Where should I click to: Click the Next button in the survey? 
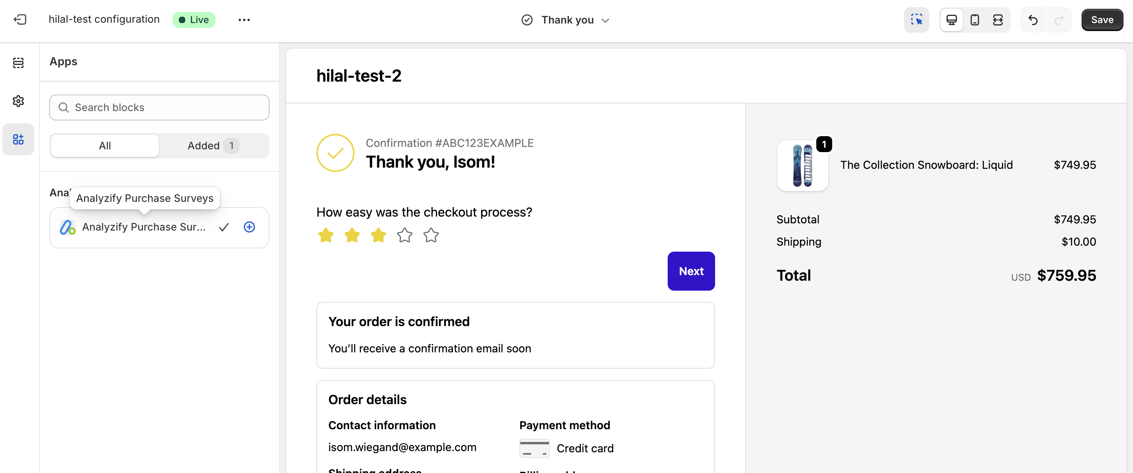click(691, 271)
